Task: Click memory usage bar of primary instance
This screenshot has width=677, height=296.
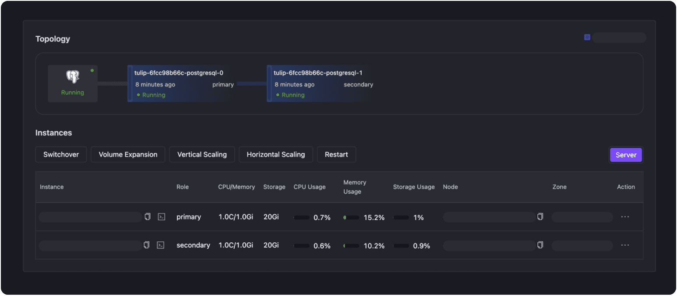Action: [351, 217]
